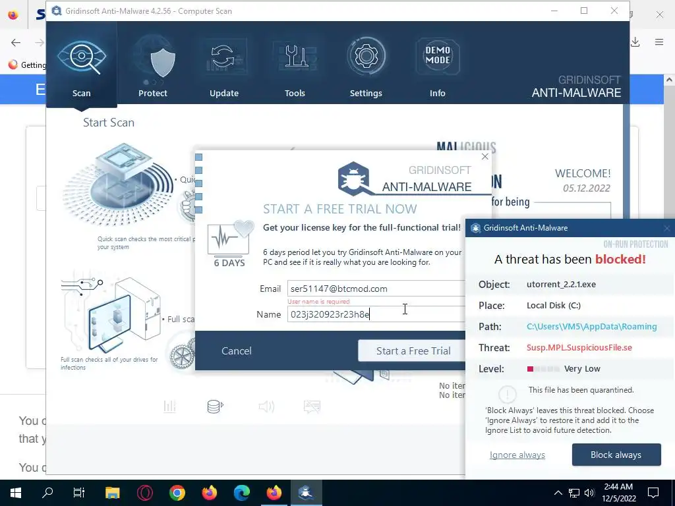The width and height of the screenshot is (675, 506).
Task: Click the Local Disk (C:) place text
Action: 554,306
